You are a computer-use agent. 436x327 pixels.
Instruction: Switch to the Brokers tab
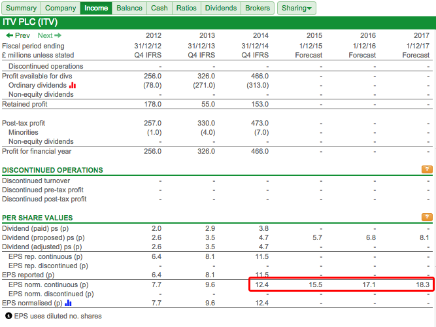tap(258, 8)
